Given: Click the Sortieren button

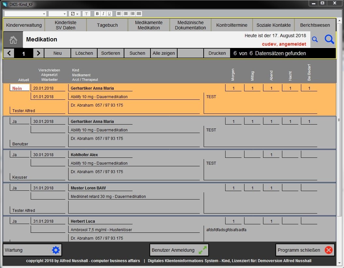Looking at the screenshot, I should pos(111,53).
